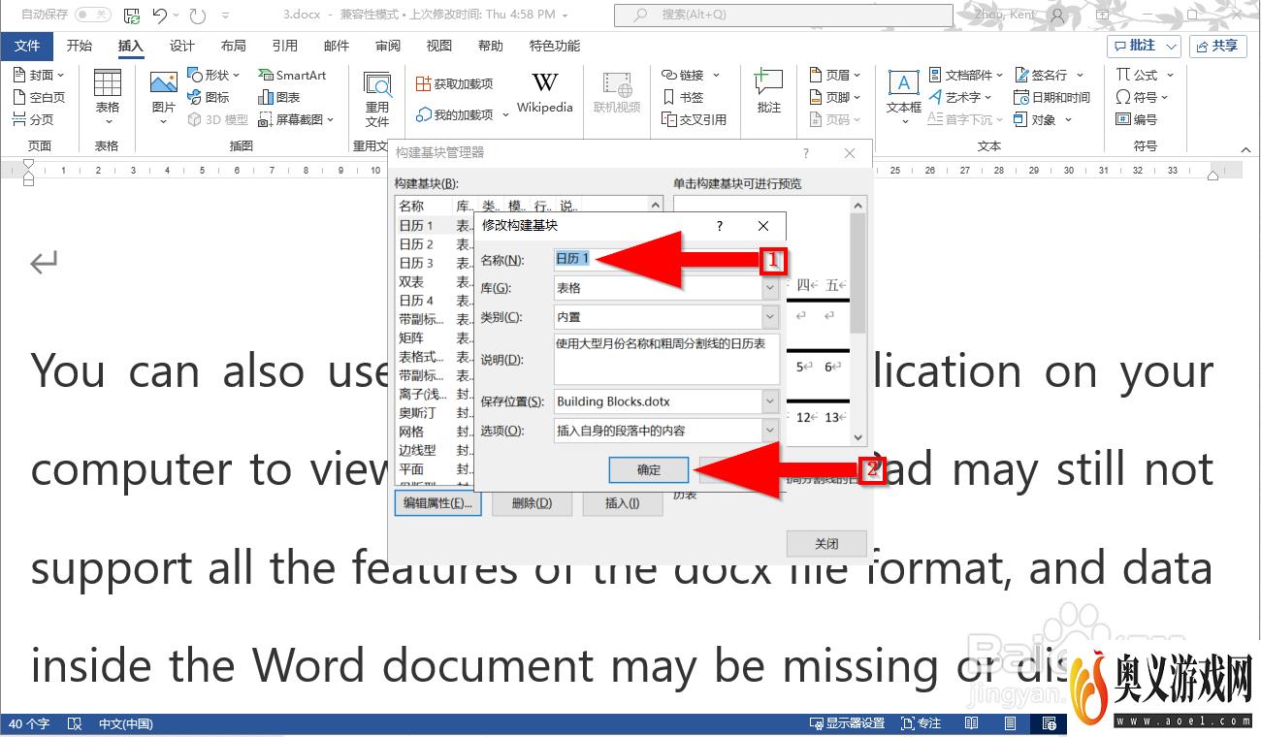This screenshot has width=1261, height=737.
Task: Click the 删除 button
Action: coord(532,503)
